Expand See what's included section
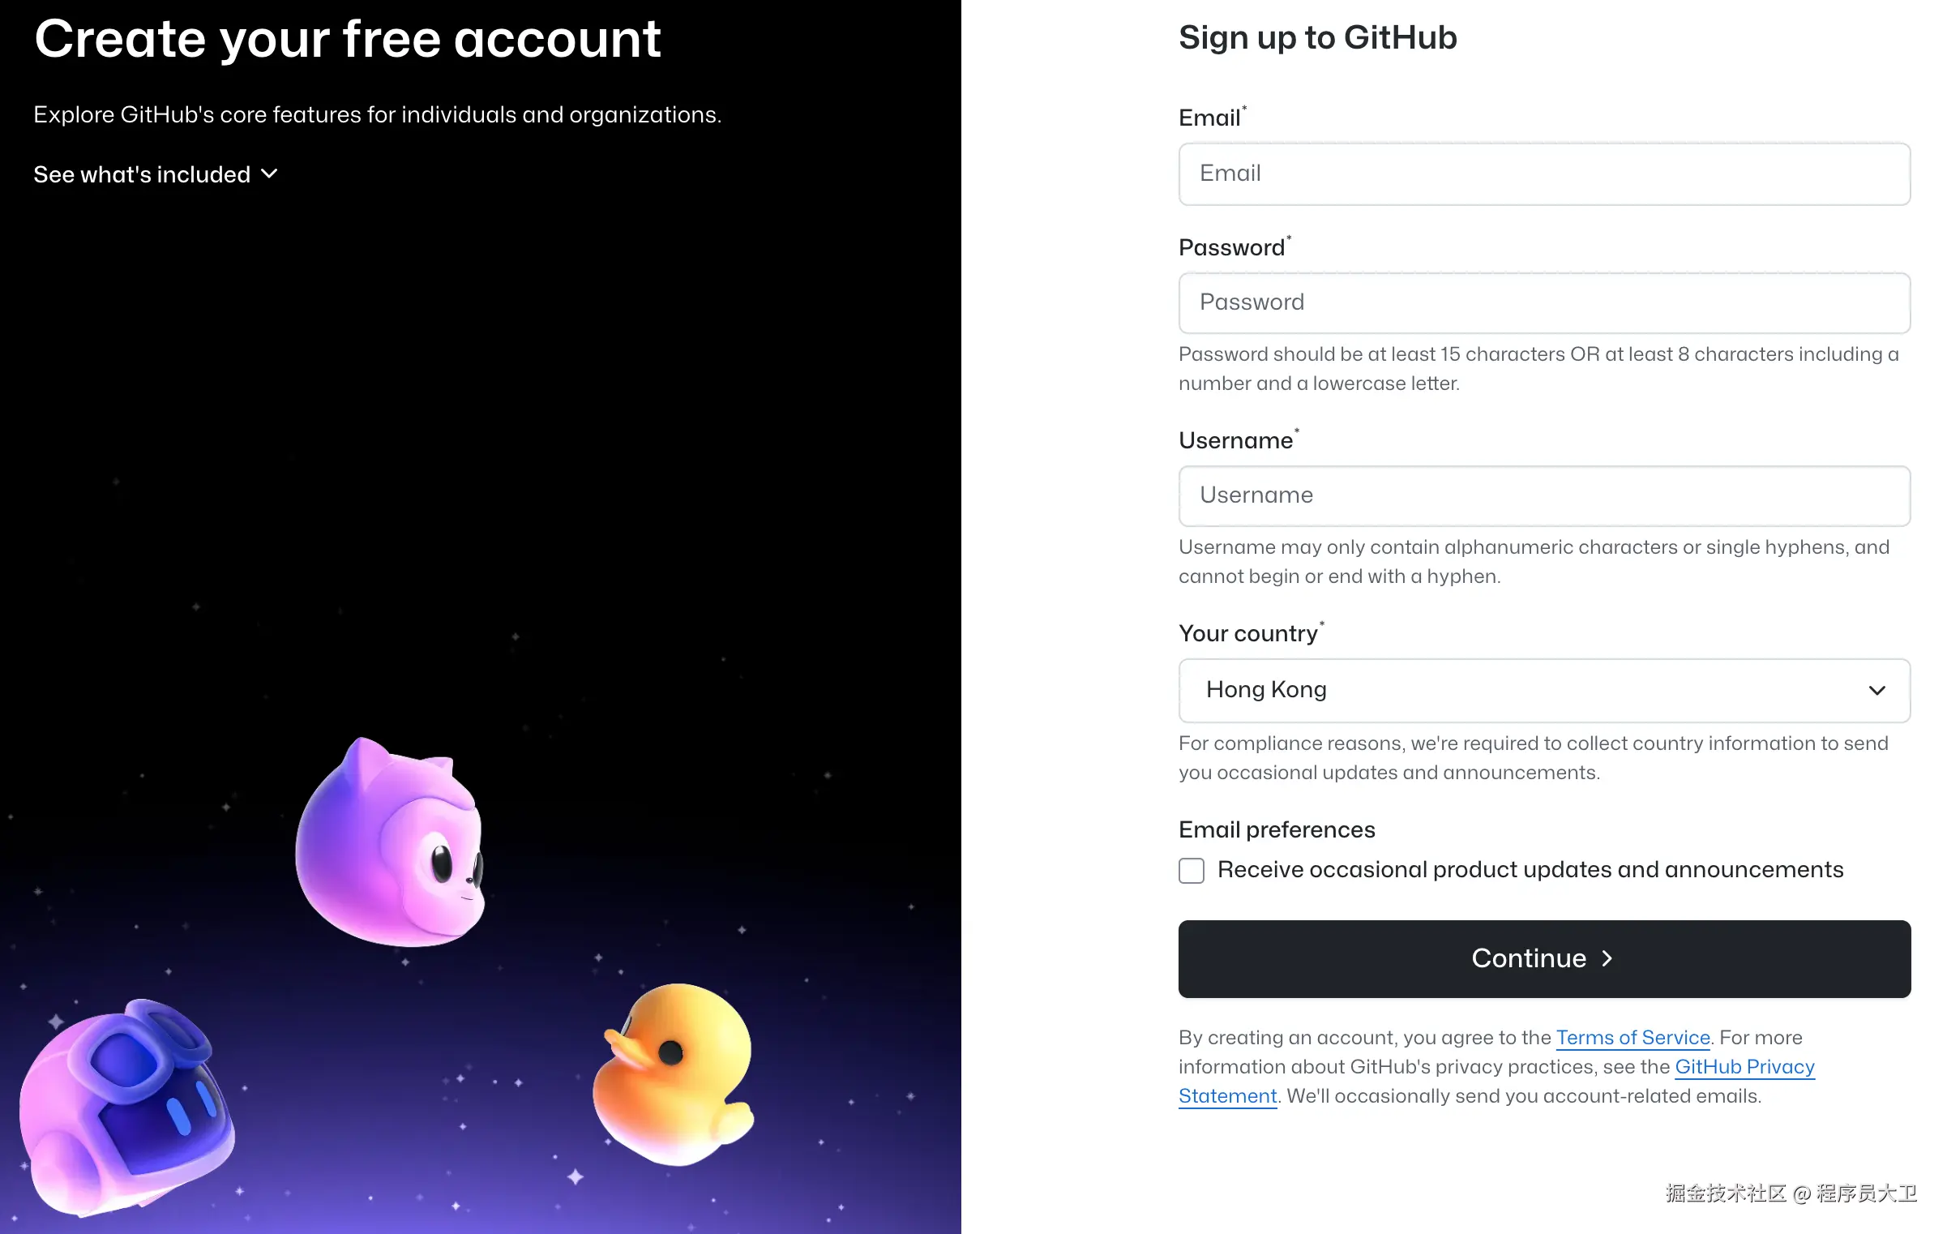The height and width of the screenshot is (1234, 1947). [x=143, y=174]
